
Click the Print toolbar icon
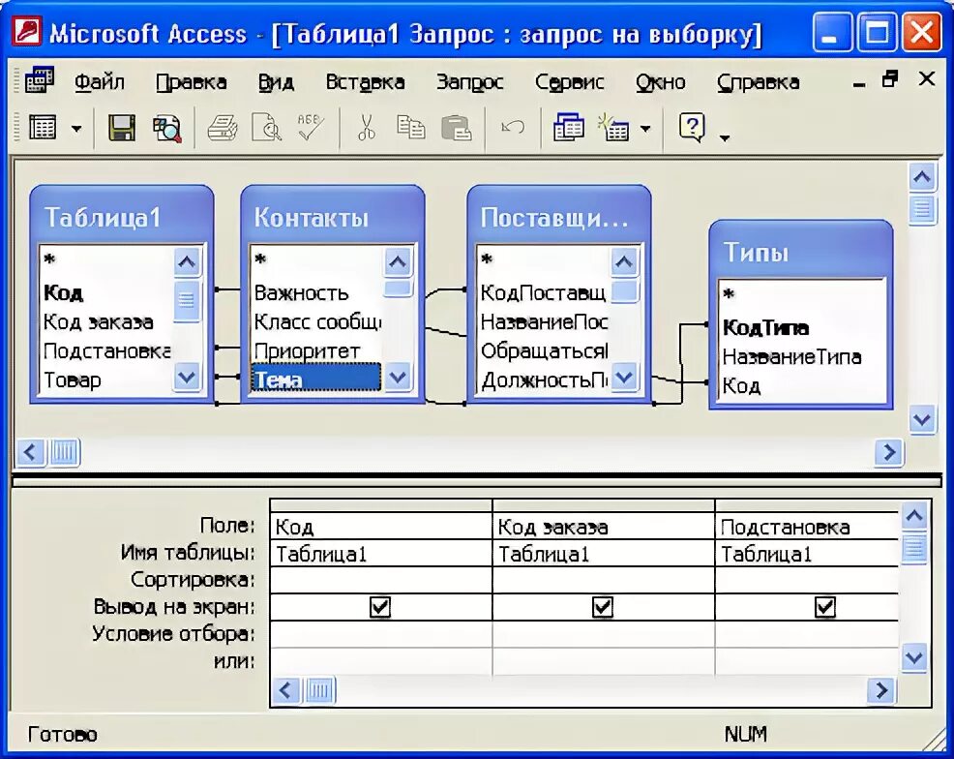click(223, 128)
